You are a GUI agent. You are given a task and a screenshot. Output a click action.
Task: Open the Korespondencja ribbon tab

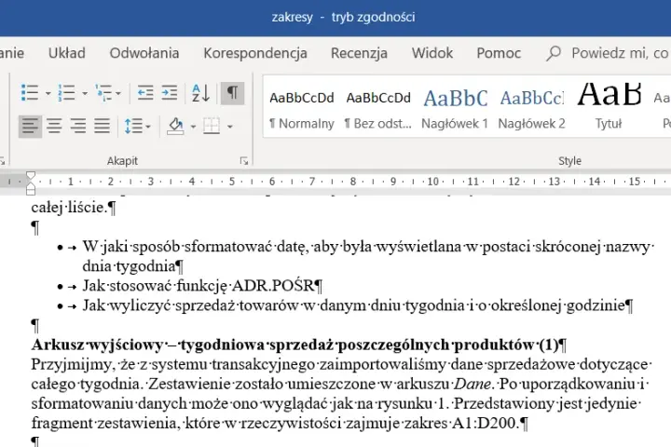tap(255, 53)
